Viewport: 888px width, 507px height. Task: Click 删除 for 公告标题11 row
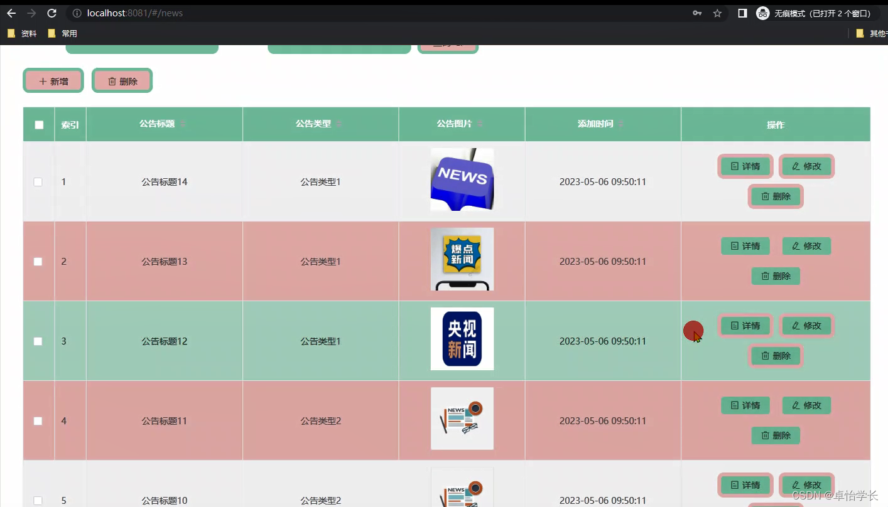tap(776, 435)
